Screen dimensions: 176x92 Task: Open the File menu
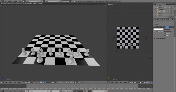pyautogui.click(x=6, y=1)
